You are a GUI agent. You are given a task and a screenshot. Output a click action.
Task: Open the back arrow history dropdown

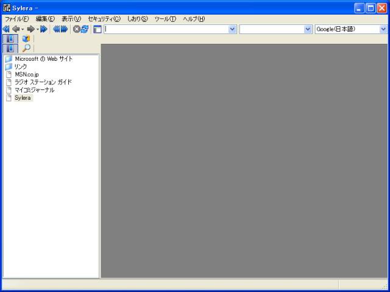pos(23,30)
